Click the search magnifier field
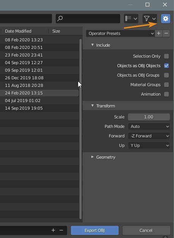The image size is (174, 238). [x=88, y=19]
